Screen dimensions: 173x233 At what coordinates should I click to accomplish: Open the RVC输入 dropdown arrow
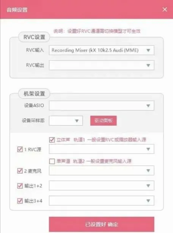coord(148,50)
